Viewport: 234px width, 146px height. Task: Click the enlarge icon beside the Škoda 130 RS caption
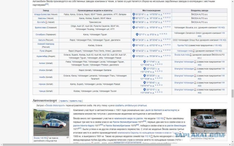pyautogui.click(x=68, y=137)
